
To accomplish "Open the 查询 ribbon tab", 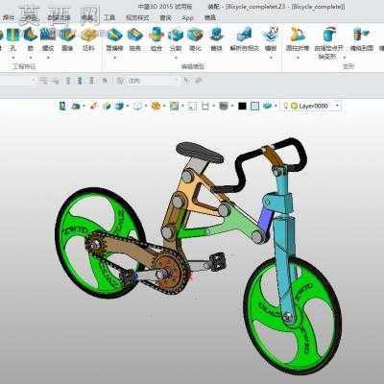I will tap(165, 18).
